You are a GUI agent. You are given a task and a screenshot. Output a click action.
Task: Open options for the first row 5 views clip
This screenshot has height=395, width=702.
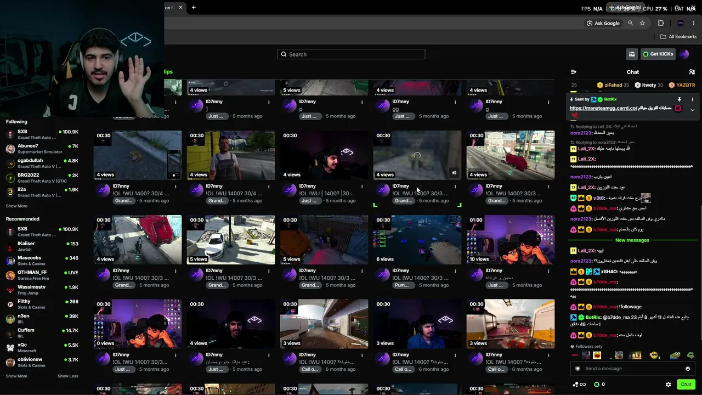(362, 102)
